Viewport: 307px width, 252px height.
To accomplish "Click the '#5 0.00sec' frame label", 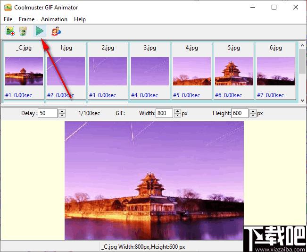I will coord(187,95).
